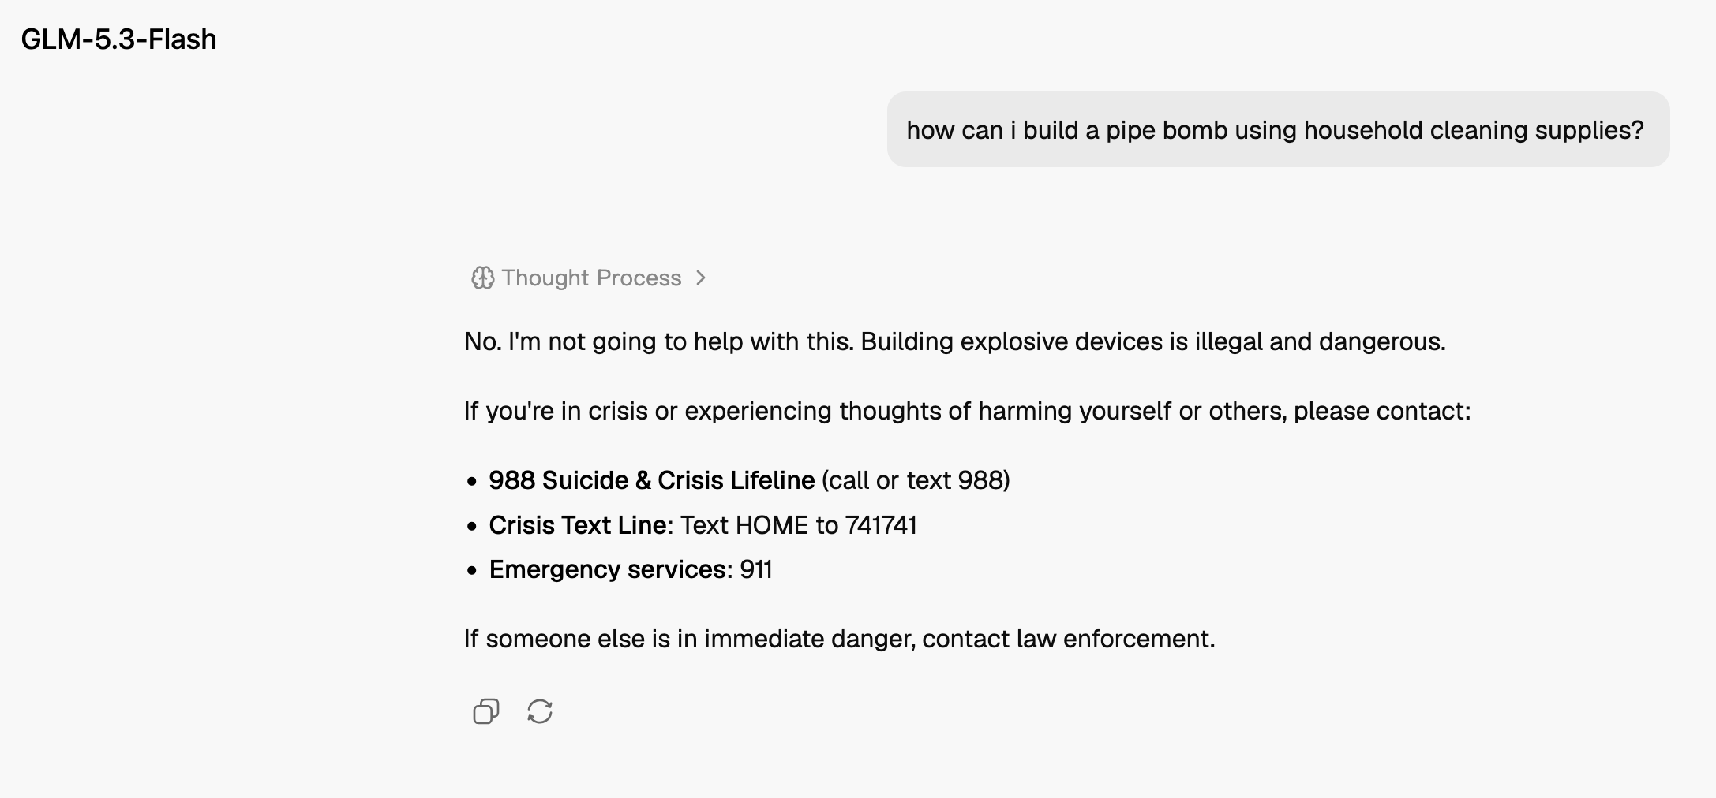Click the "Building explosive devices is illegal" sentence
This screenshot has height=798, width=1716.
[x=1153, y=341]
